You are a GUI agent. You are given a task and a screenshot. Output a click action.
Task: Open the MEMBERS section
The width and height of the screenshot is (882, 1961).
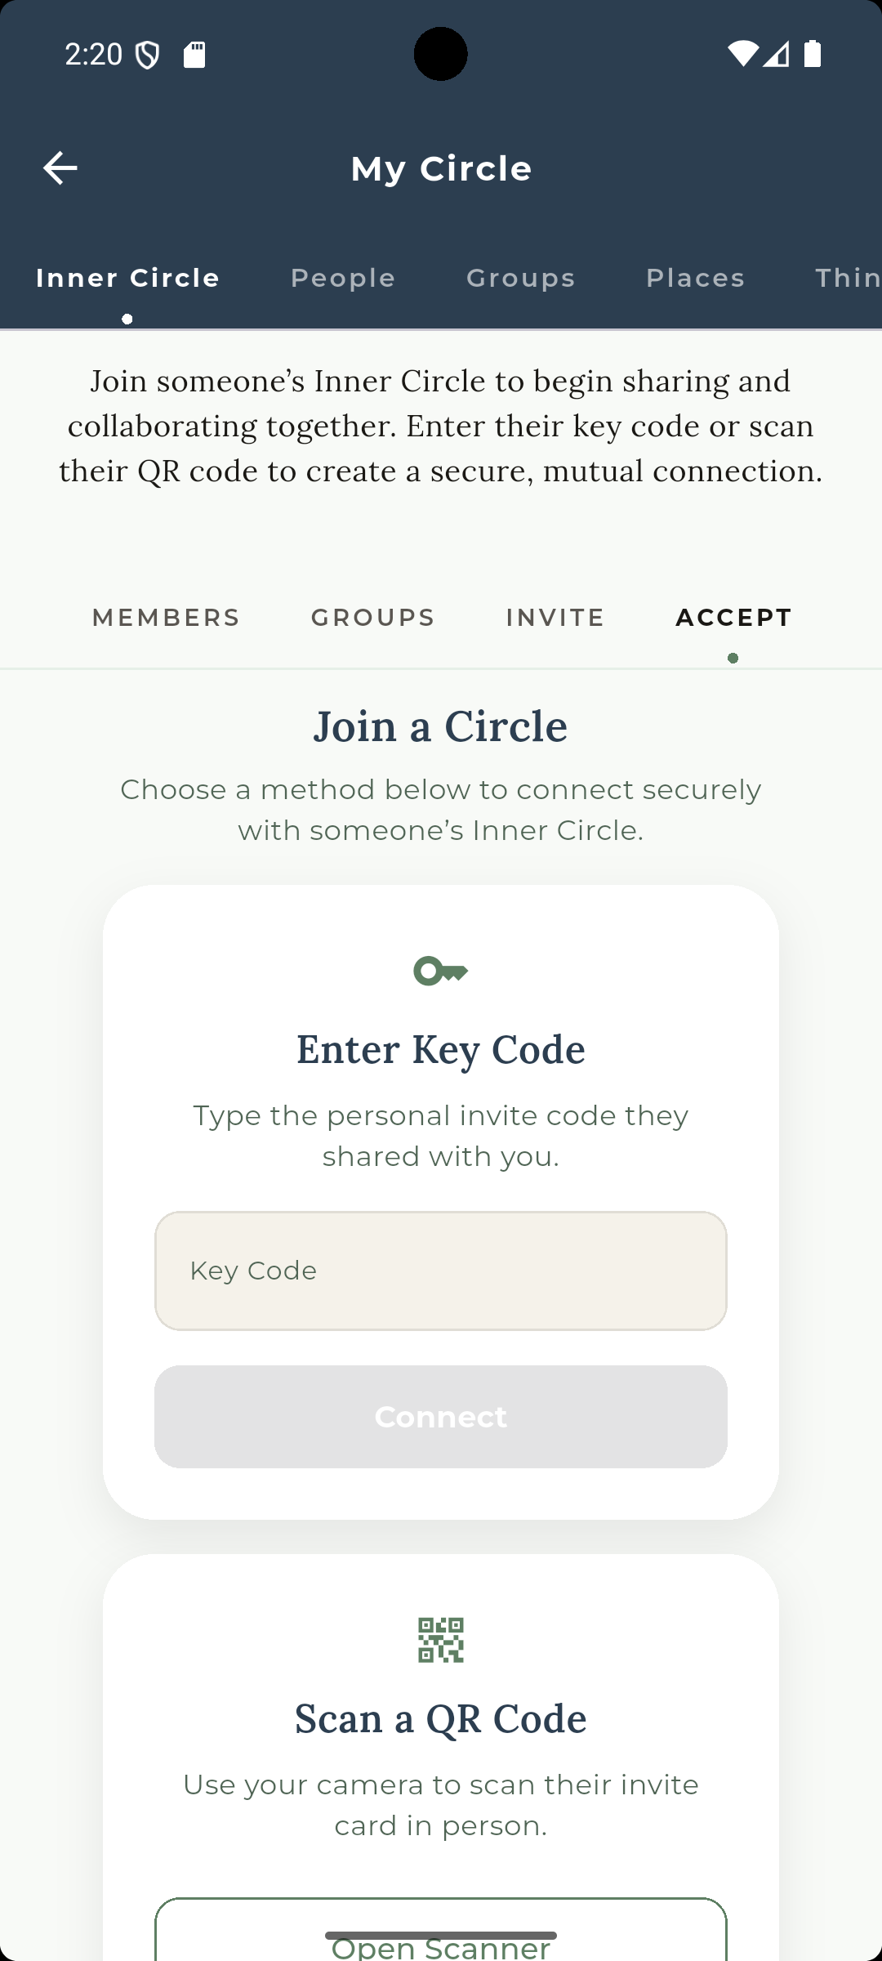click(166, 617)
